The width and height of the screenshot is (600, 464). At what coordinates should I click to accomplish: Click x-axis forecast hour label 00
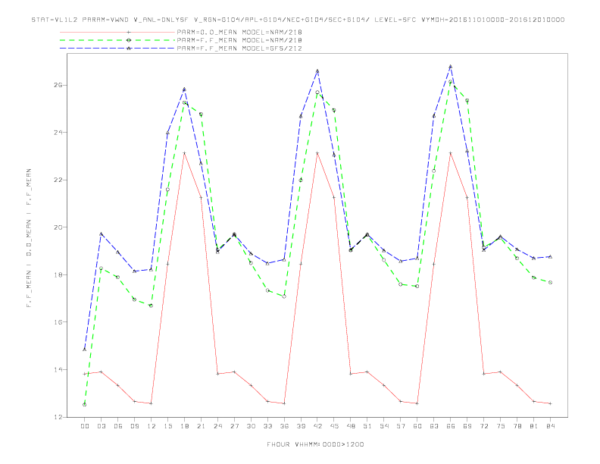pos(85,426)
